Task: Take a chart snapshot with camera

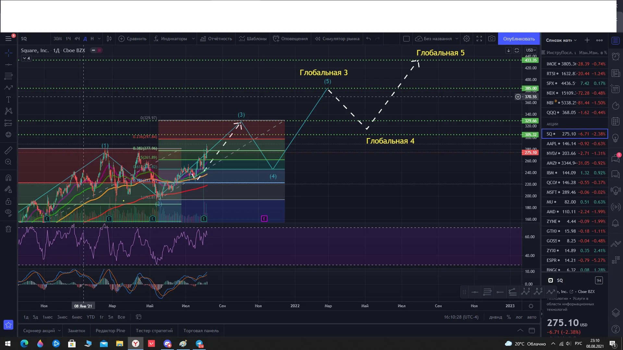Action: coord(492,39)
